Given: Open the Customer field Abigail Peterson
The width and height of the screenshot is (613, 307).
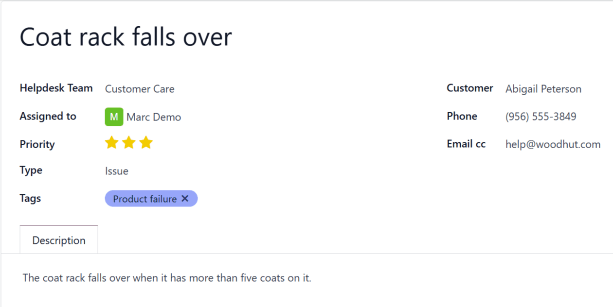Looking at the screenshot, I should pyautogui.click(x=543, y=89).
